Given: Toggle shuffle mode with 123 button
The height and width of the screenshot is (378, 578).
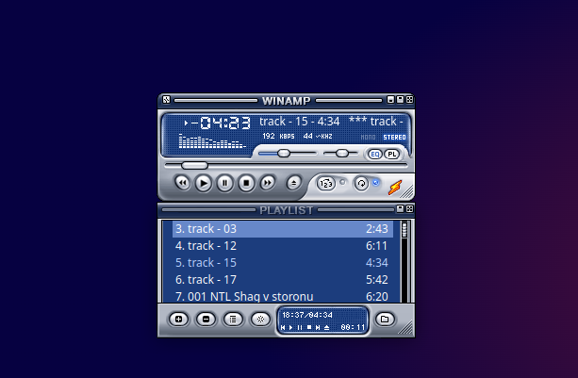Looking at the screenshot, I should click(x=325, y=183).
